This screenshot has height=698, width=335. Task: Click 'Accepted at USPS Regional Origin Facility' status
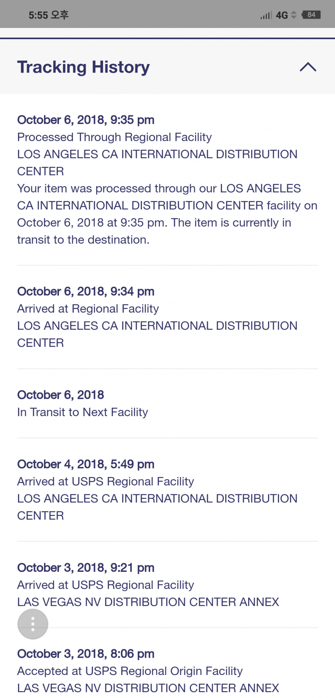[x=130, y=671]
